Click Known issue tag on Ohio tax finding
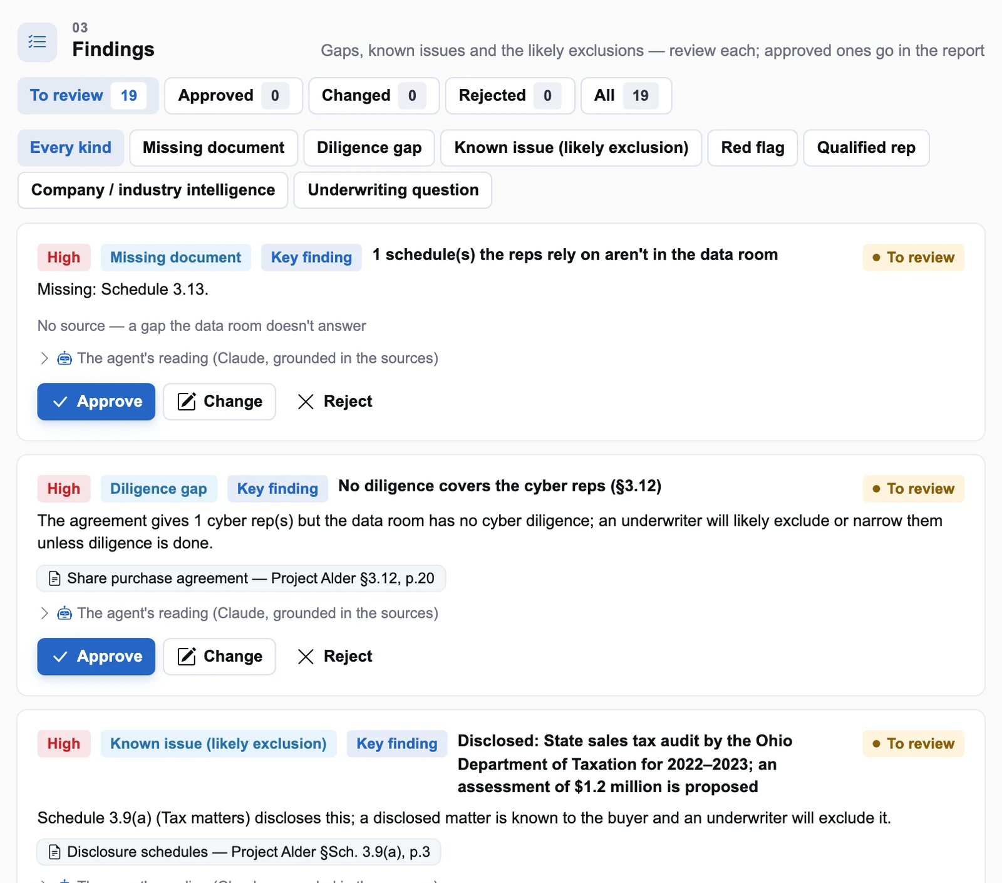 point(219,744)
